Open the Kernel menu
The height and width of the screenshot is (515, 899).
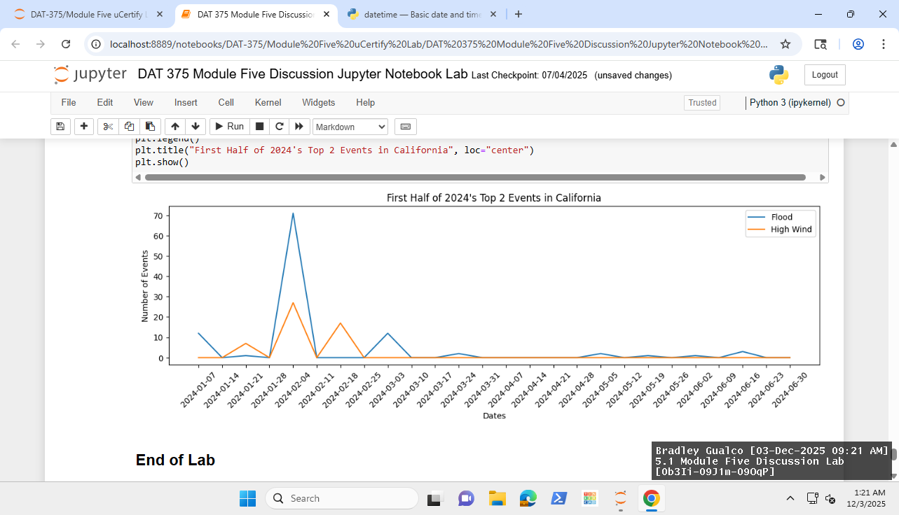point(268,102)
